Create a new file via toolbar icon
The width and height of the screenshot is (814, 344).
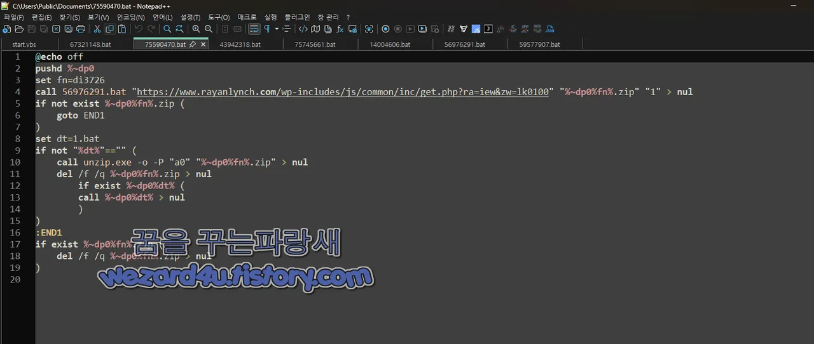pyautogui.click(x=6, y=29)
